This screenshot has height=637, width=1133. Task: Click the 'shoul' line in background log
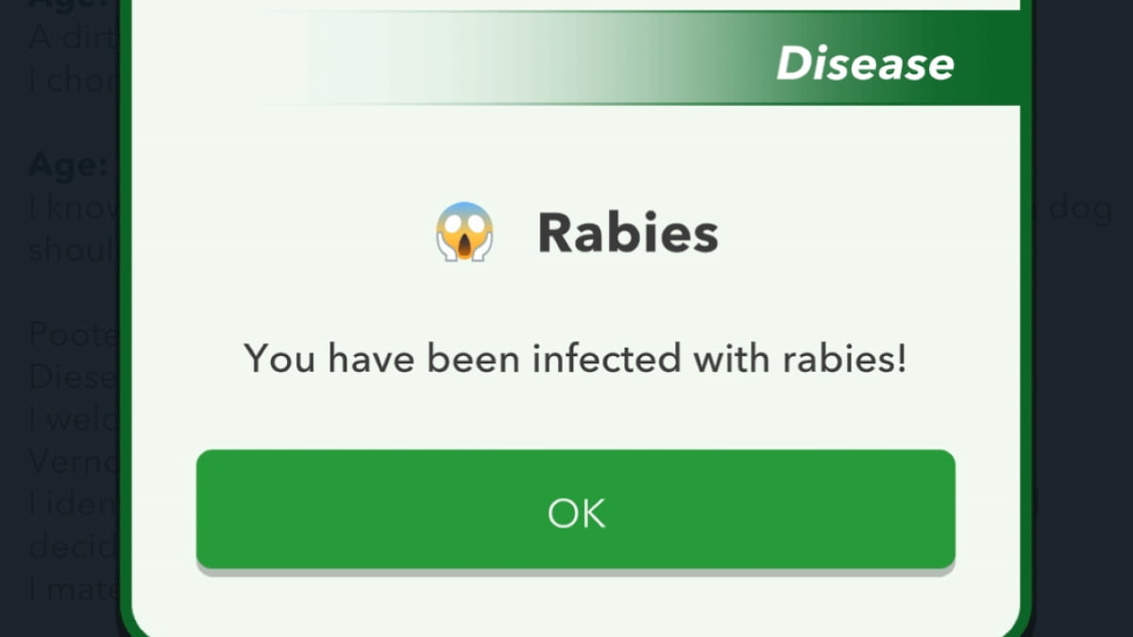74,251
